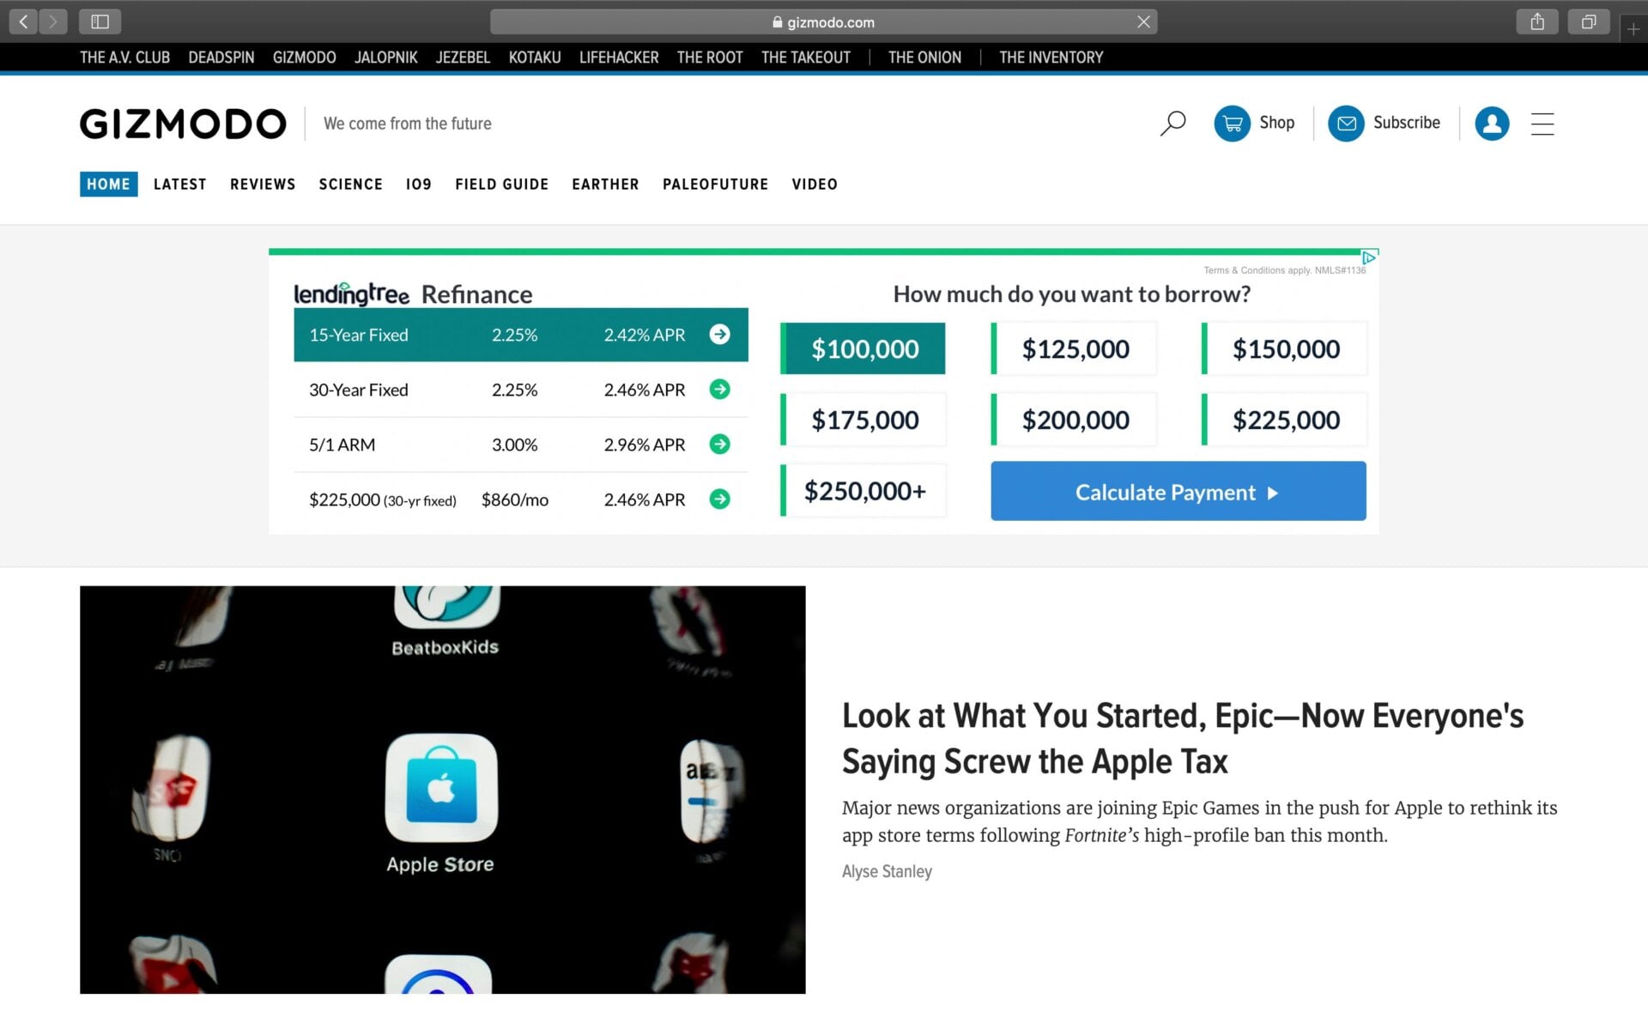Select the $150,000 borrow amount

1285,348
